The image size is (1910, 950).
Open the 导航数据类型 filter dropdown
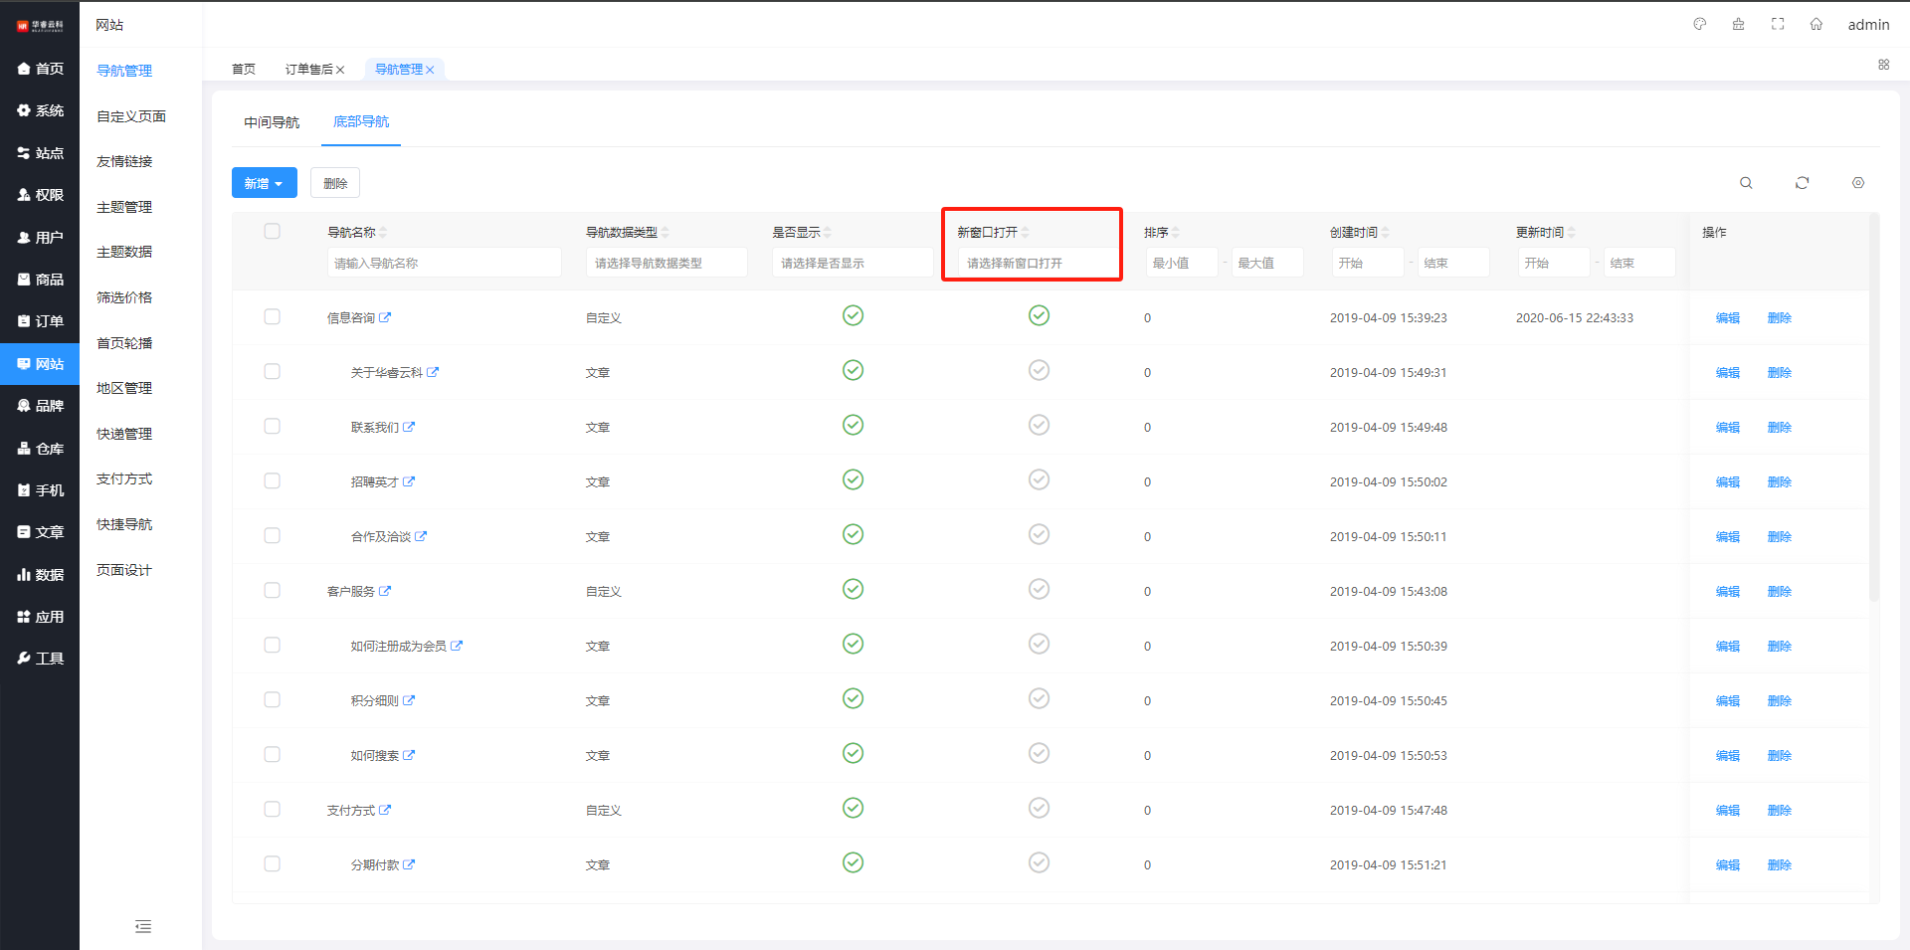[667, 263]
